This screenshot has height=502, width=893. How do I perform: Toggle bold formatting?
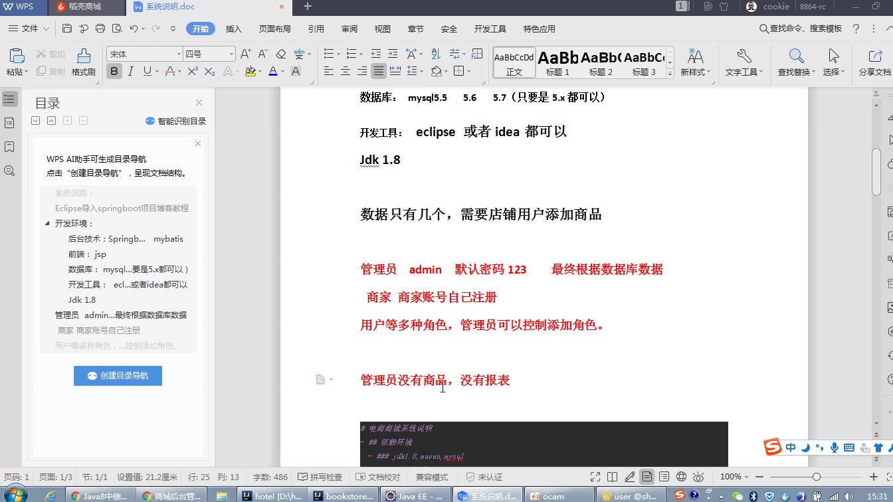(114, 71)
